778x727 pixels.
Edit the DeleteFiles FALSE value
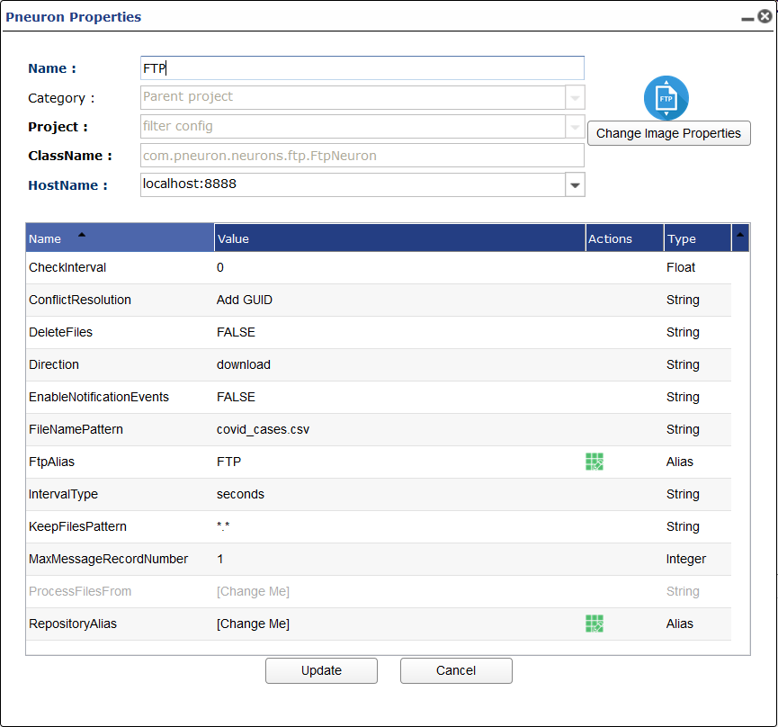coord(236,332)
